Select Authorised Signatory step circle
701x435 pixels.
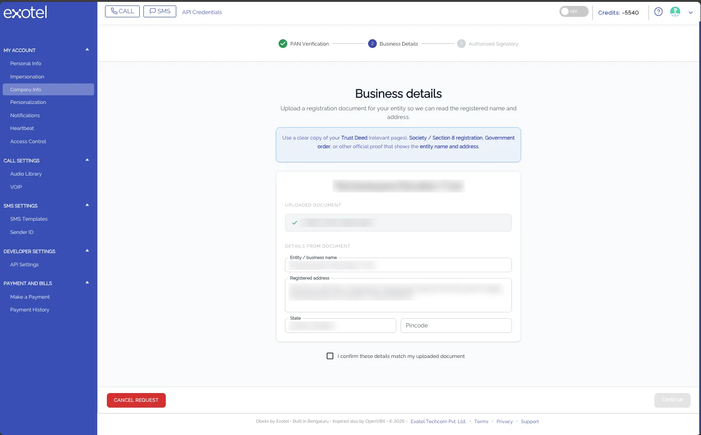click(461, 44)
